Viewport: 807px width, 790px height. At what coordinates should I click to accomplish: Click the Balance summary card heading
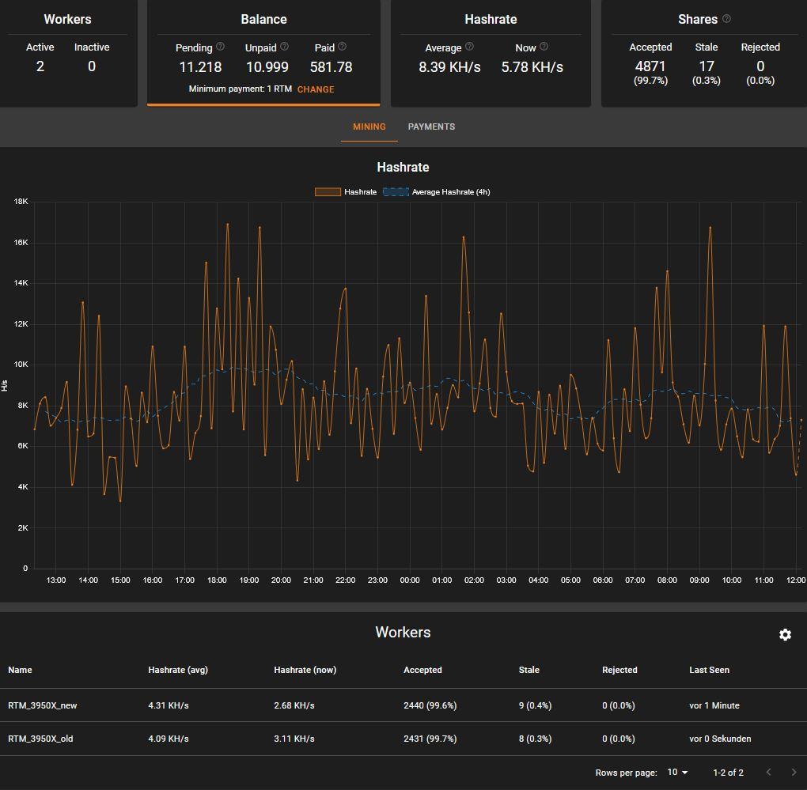click(263, 19)
